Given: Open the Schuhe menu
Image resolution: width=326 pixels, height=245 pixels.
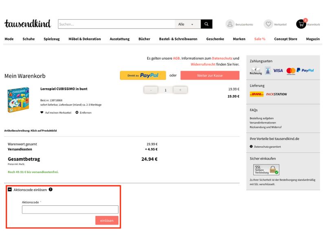Looking at the screenshot, I should coord(29,39).
